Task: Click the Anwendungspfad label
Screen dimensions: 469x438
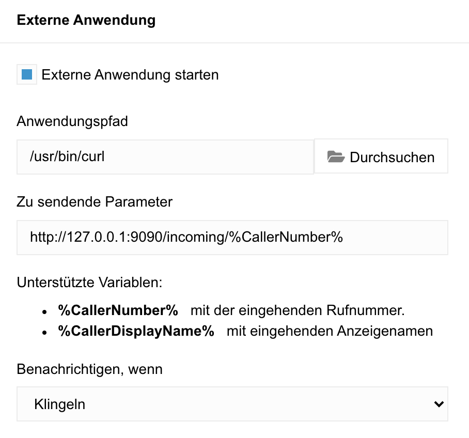Action: (x=72, y=121)
